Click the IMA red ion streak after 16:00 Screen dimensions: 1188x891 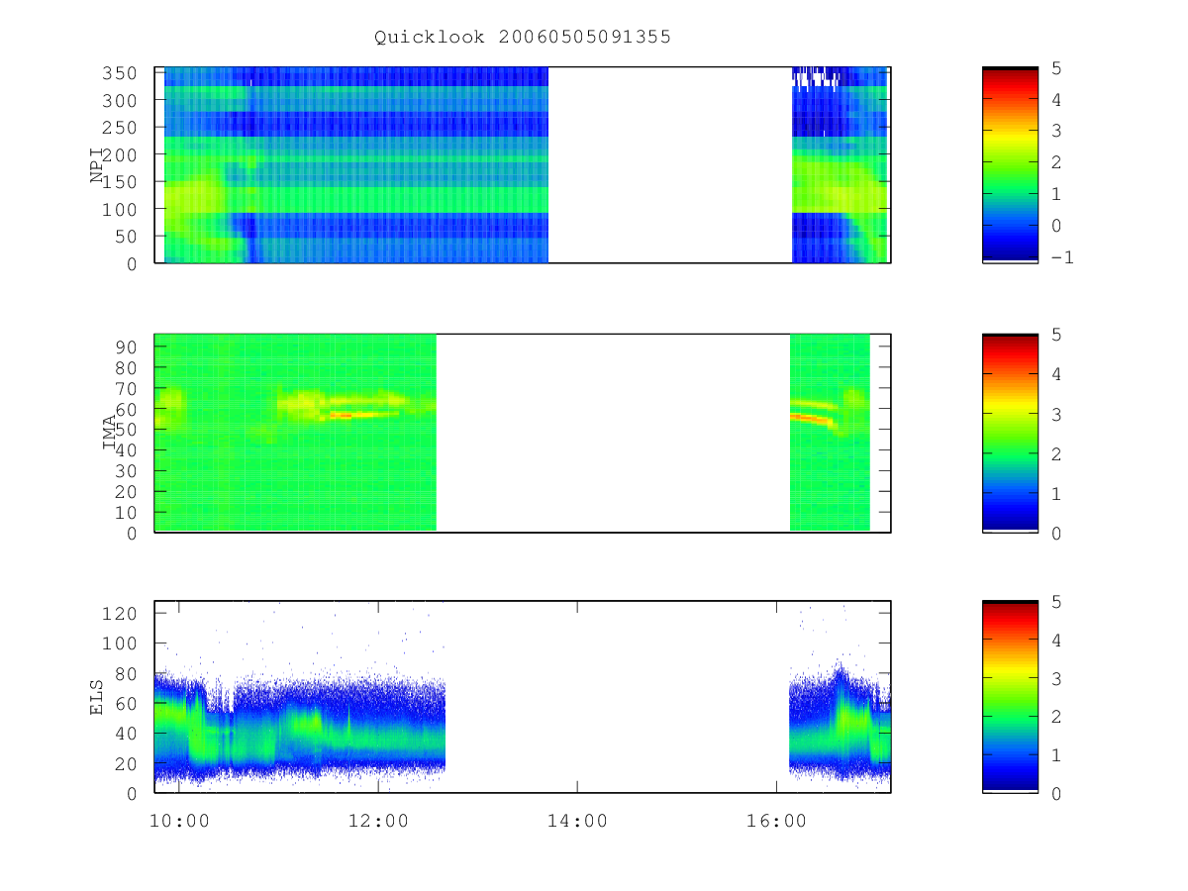(812, 418)
